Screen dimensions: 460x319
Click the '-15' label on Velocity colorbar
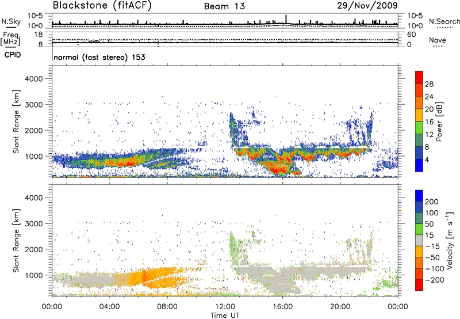[x=432, y=246]
